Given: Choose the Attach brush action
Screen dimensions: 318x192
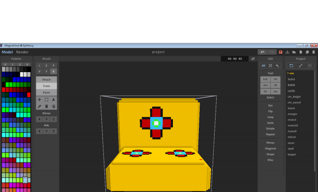Looking at the screenshot, I should pos(46,80).
